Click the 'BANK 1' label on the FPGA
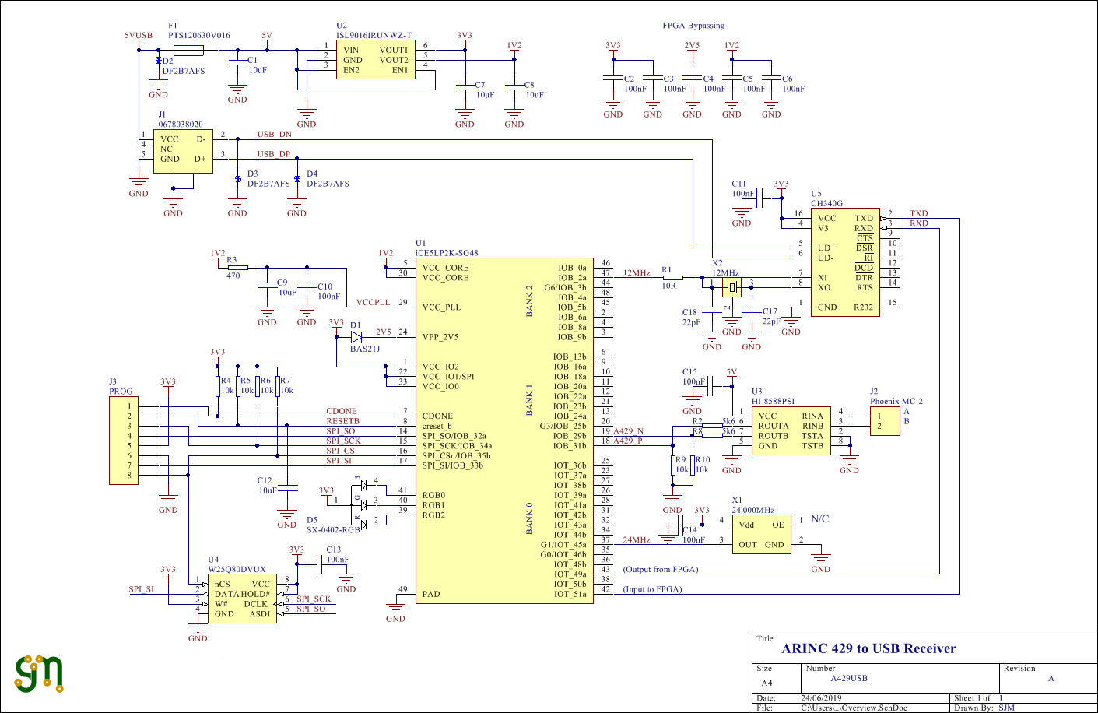The width and height of the screenshot is (1098, 713). coord(530,399)
